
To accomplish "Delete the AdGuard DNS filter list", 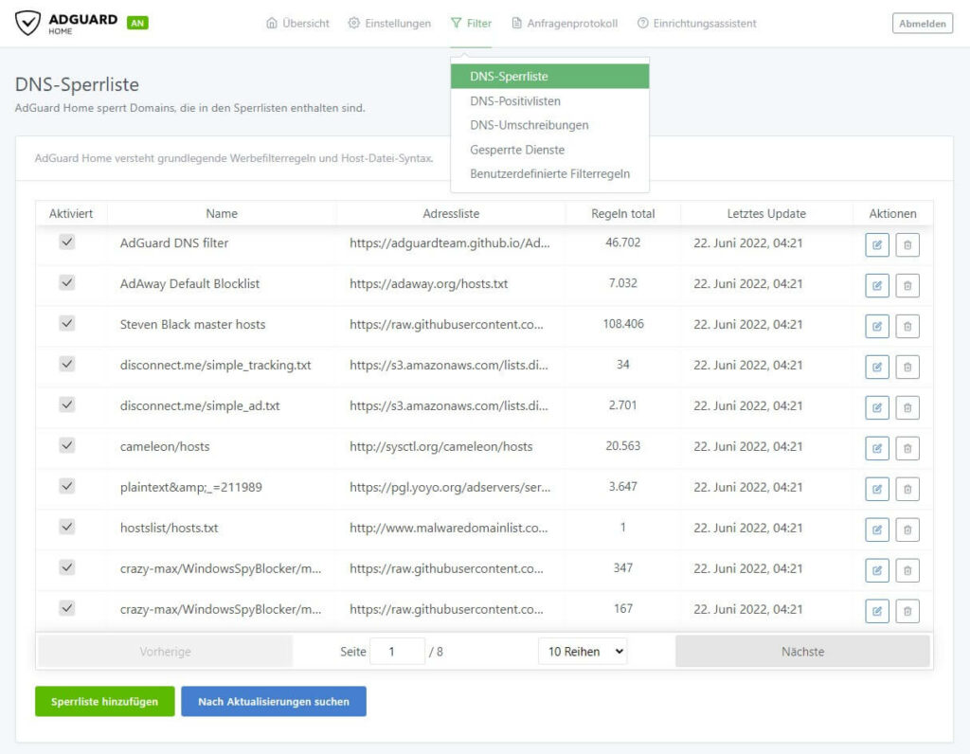I will 907,245.
